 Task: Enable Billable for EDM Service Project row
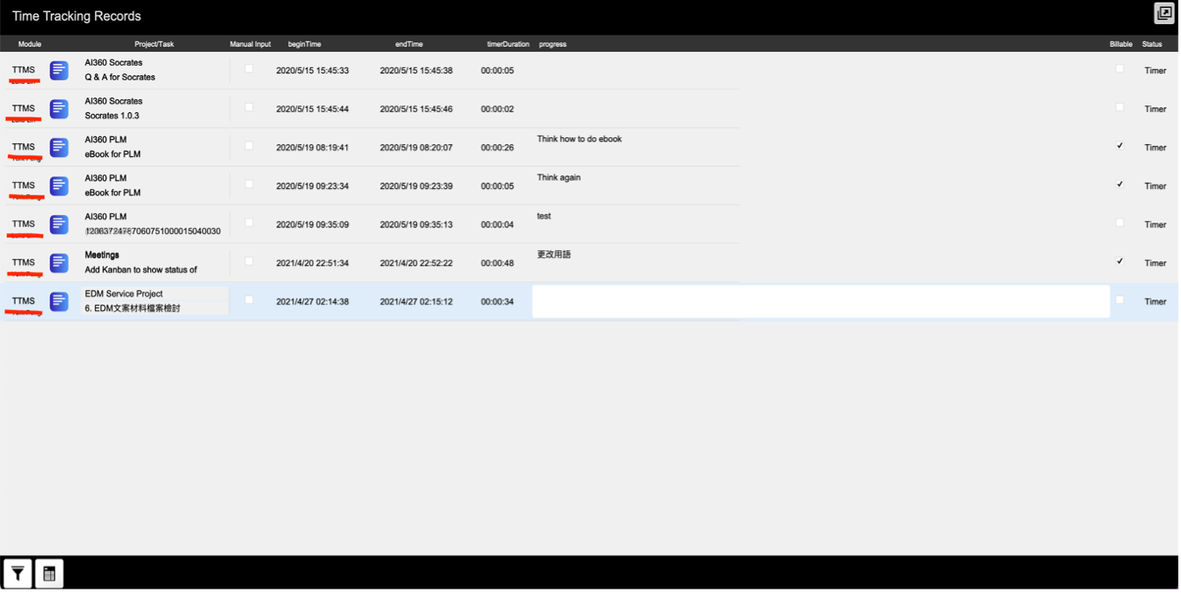[x=1120, y=300]
